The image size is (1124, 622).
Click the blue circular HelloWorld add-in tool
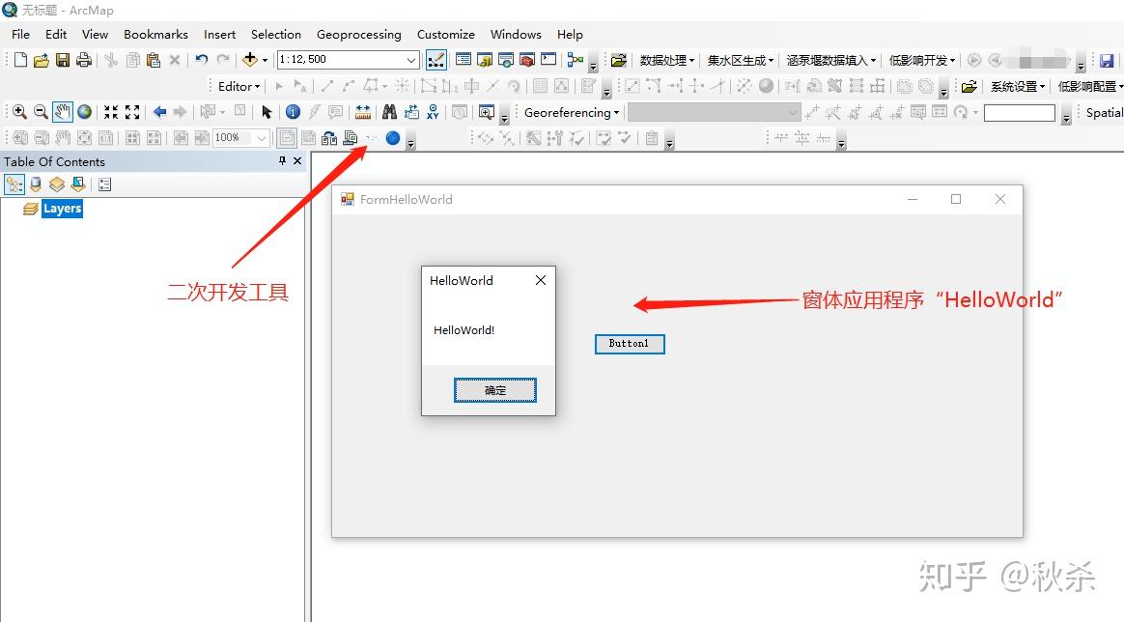click(393, 138)
